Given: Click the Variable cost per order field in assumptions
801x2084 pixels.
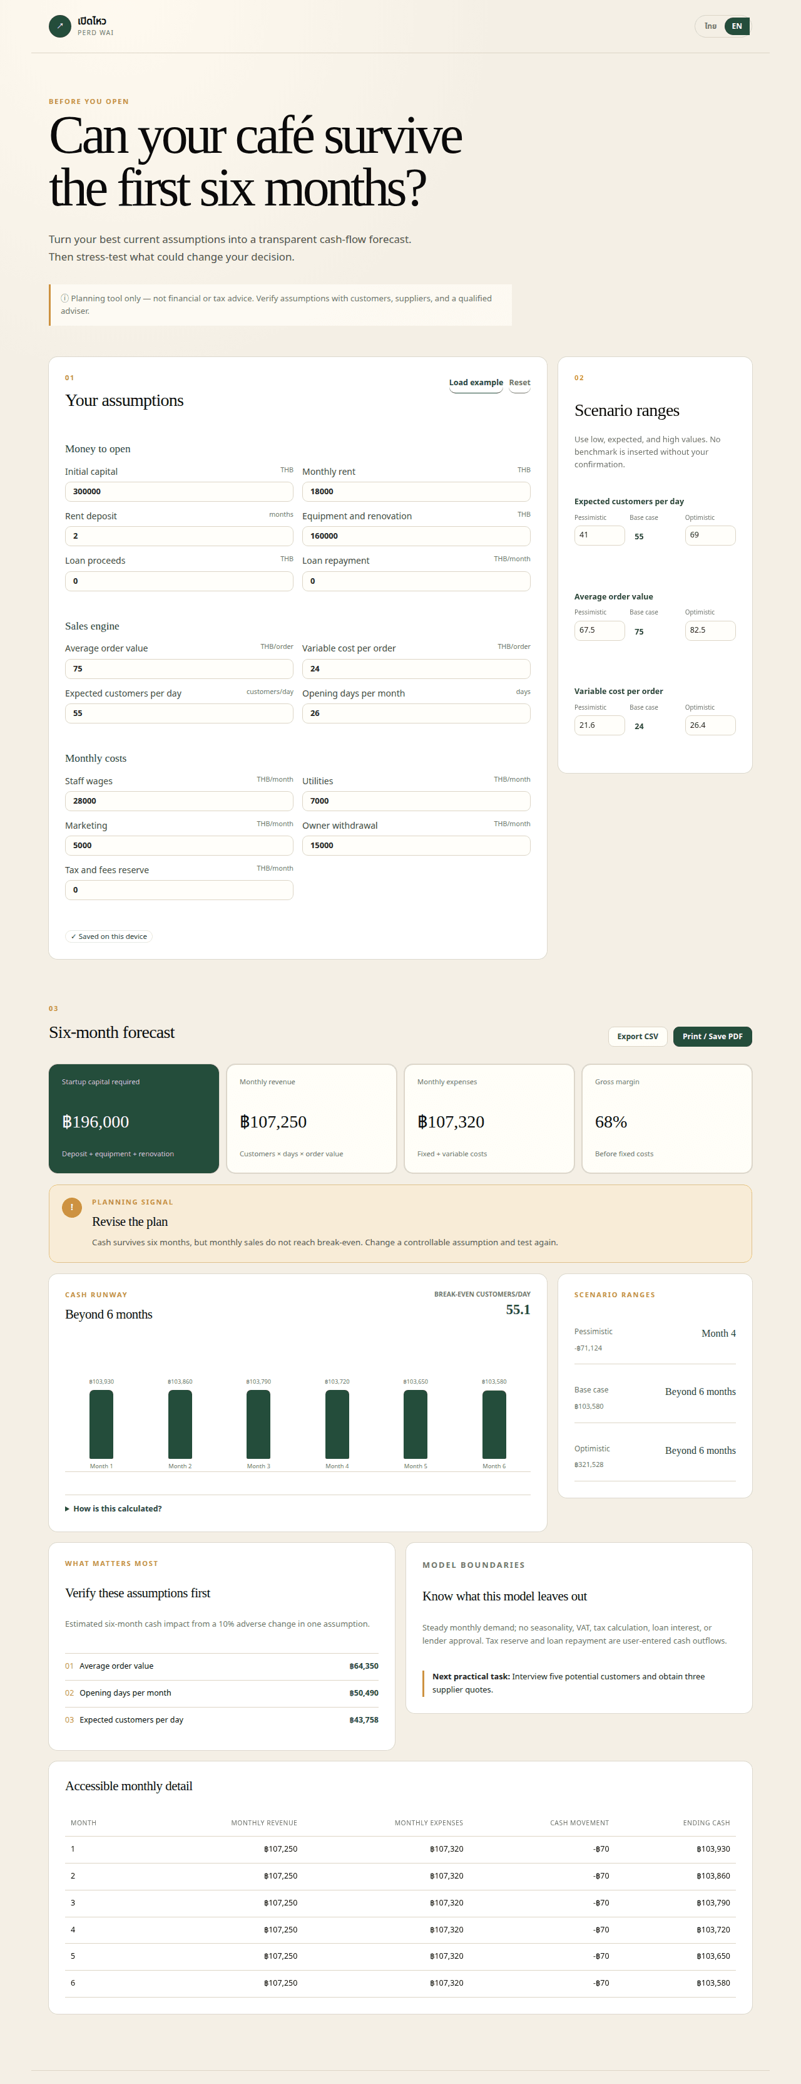Looking at the screenshot, I should coord(416,668).
